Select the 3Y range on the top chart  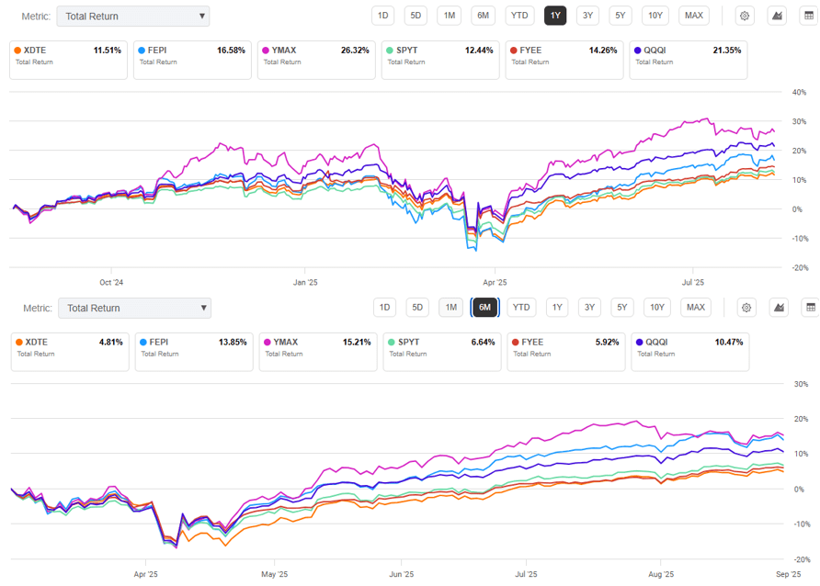[x=586, y=16]
